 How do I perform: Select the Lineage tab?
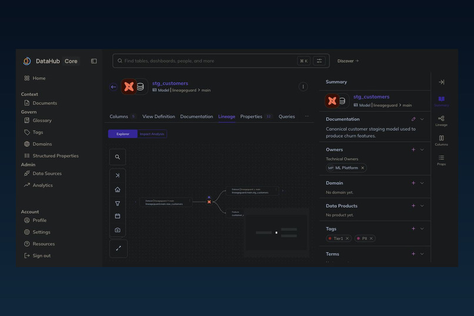coord(227,117)
